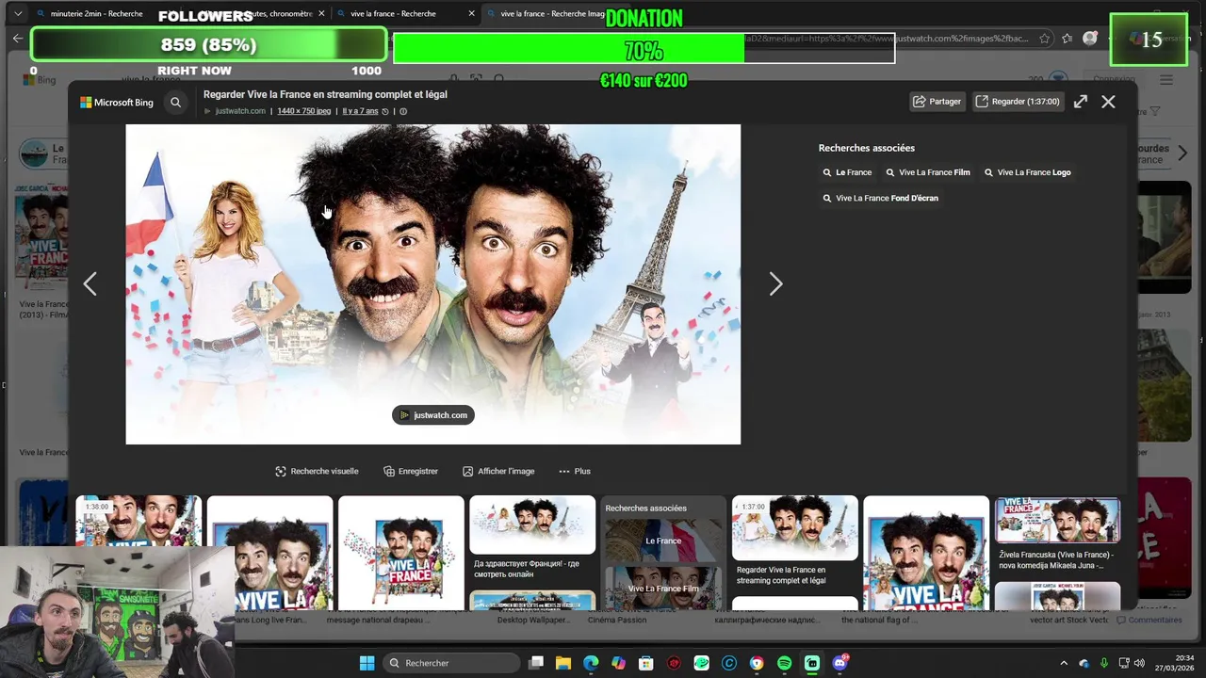Screen dimensions: 1206x678
Task: Open Microsoft Edge from the taskbar
Action: tap(591, 663)
